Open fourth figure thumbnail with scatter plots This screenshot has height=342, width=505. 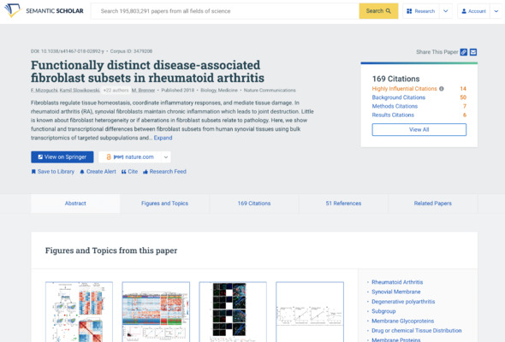[x=310, y=312]
